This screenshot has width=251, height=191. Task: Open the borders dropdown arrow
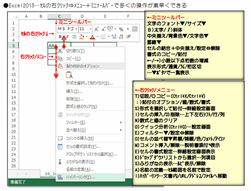108,37
